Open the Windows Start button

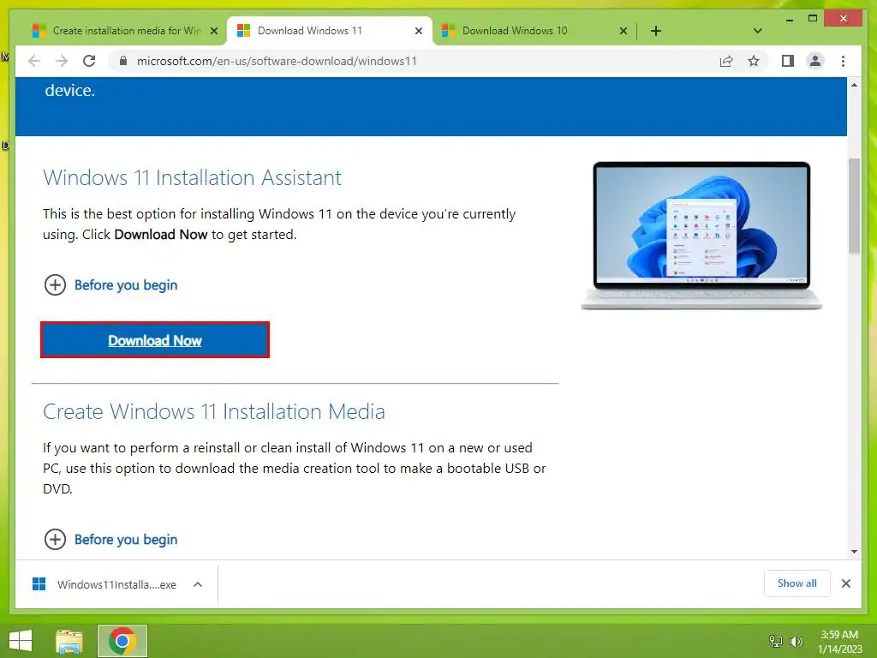[x=21, y=641]
